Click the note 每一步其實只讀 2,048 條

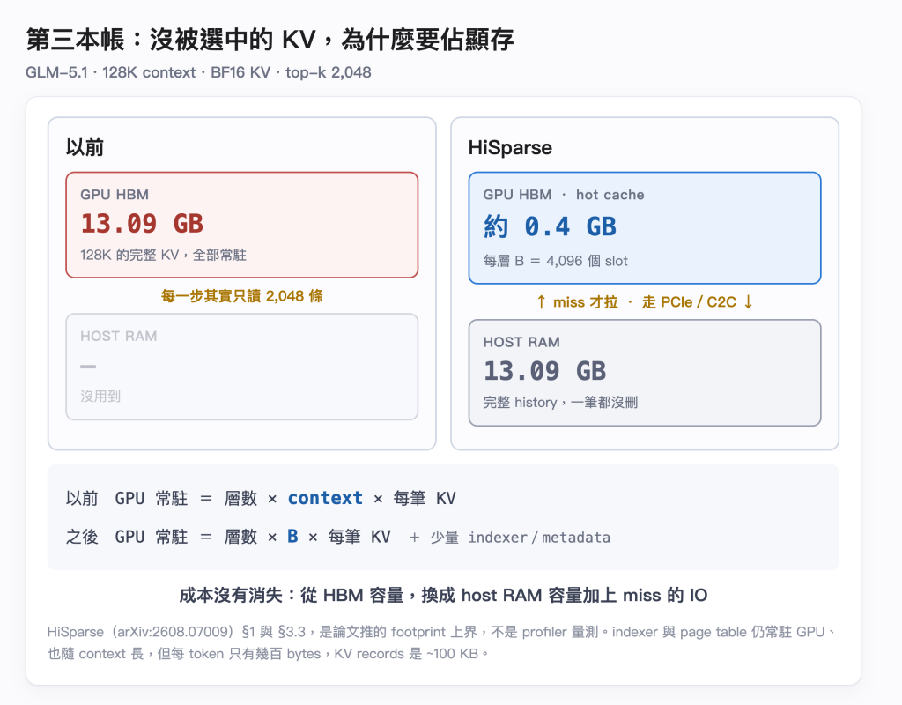241,296
